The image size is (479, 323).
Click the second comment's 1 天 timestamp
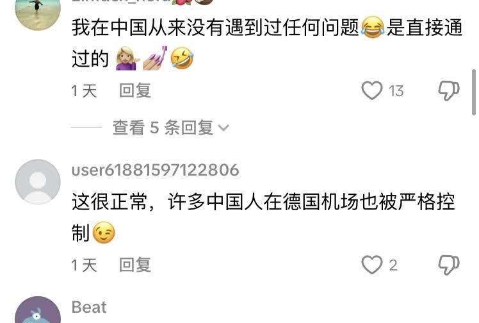84,265
